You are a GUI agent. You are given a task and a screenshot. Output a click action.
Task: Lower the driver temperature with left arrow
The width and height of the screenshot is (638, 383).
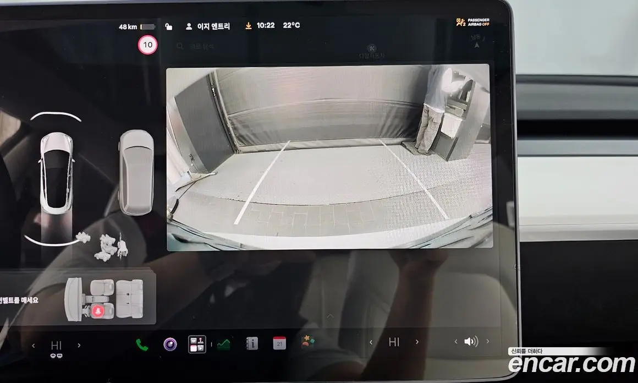pos(34,346)
